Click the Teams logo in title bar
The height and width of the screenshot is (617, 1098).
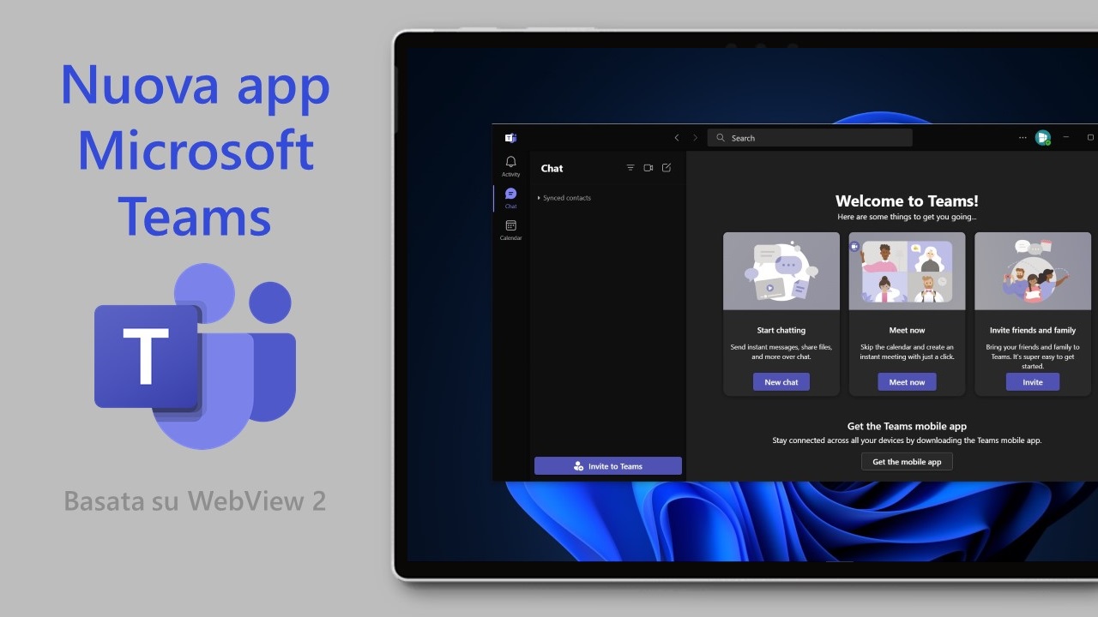point(510,138)
